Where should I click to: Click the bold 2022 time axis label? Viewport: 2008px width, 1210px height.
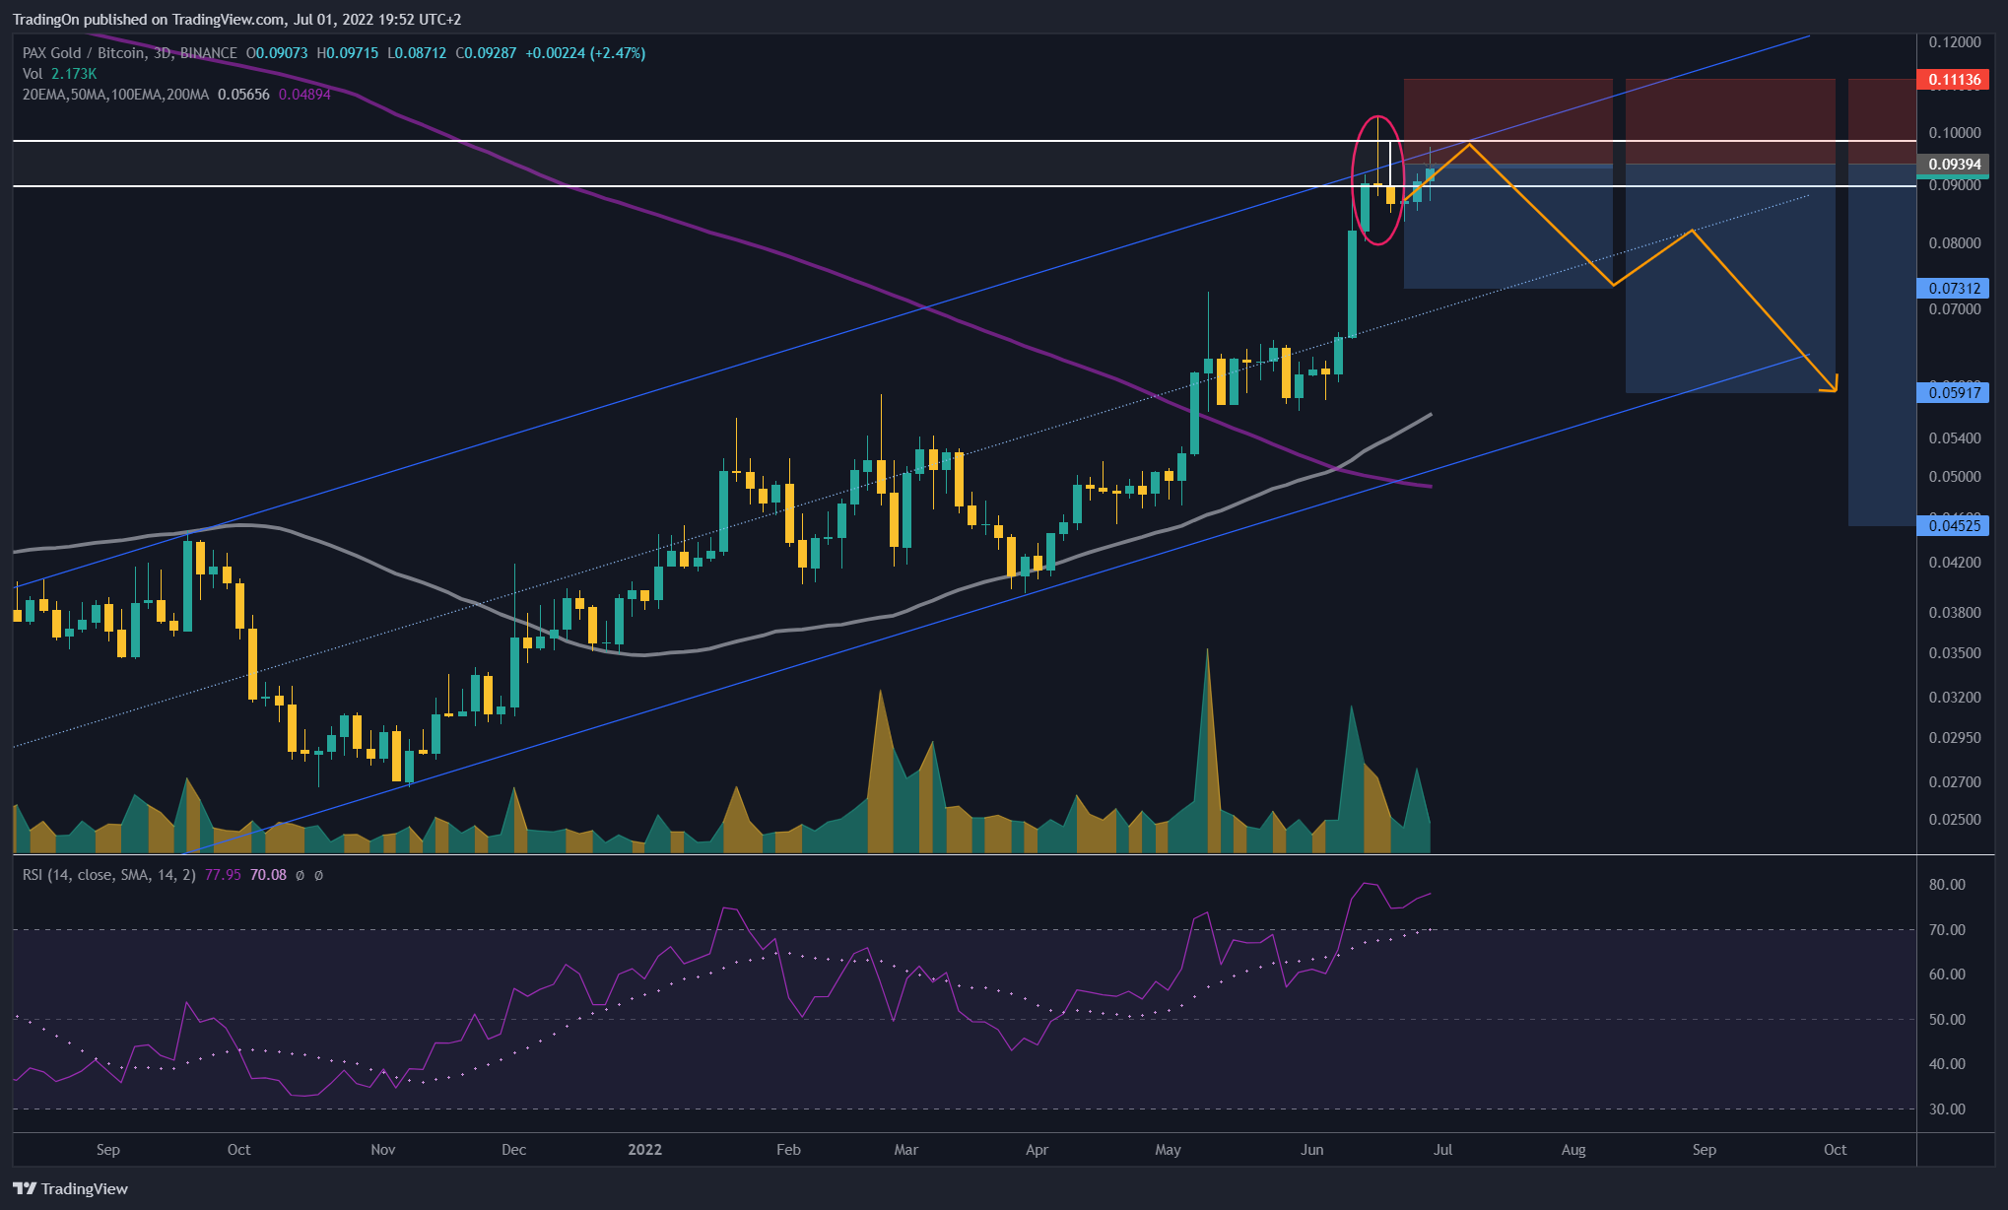pyautogui.click(x=644, y=1150)
